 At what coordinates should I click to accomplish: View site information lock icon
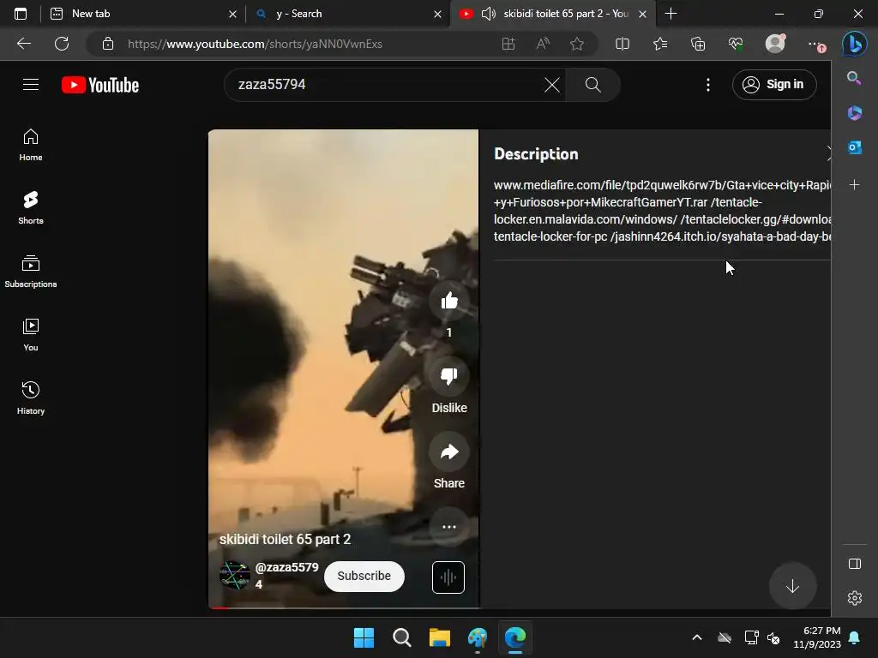pos(108,44)
